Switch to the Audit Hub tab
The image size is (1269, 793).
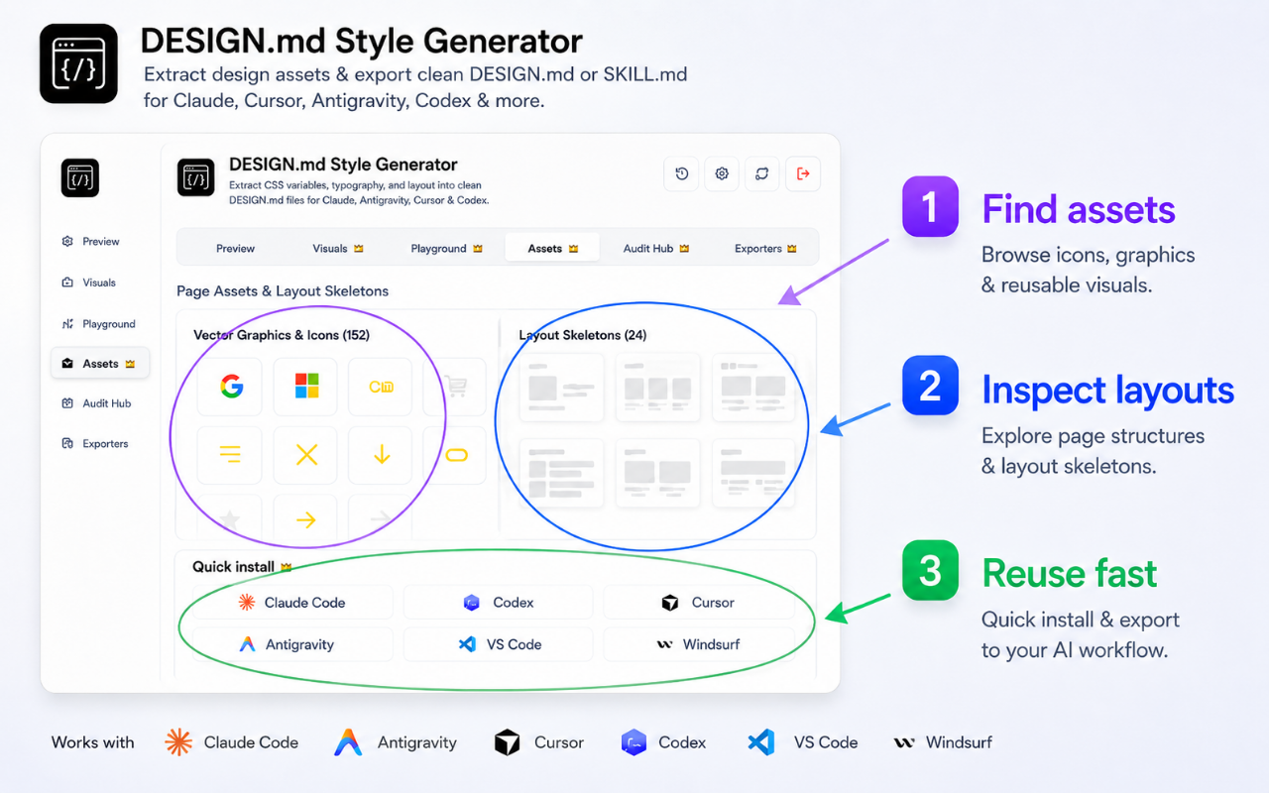(656, 248)
